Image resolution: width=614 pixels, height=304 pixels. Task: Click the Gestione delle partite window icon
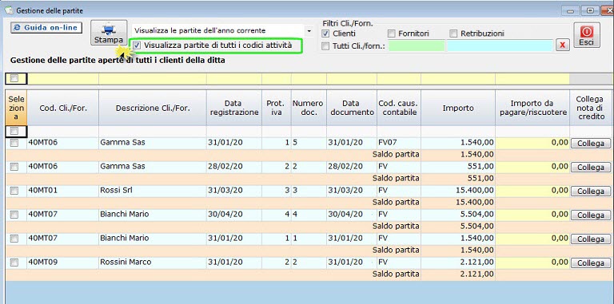pos(8,10)
